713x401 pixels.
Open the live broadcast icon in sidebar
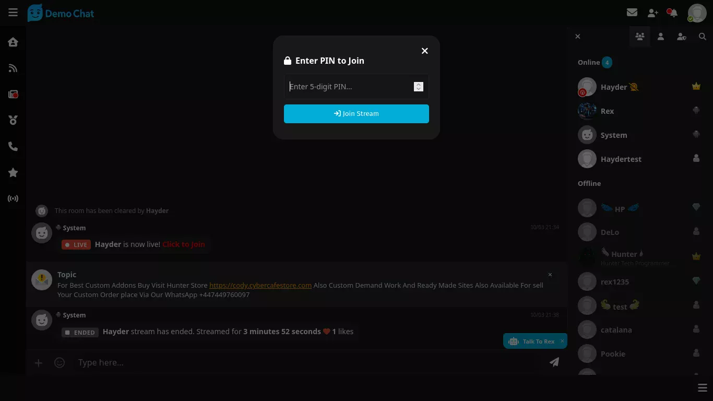(13, 199)
